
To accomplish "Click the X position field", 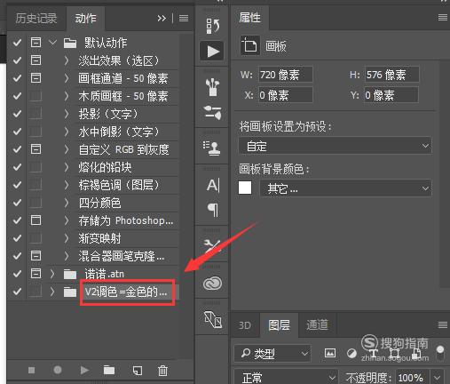I will [x=285, y=95].
